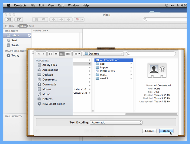This screenshot has width=190, height=144.
Task: Select the exp folder
Action: pyautogui.click(x=114, y=64)
